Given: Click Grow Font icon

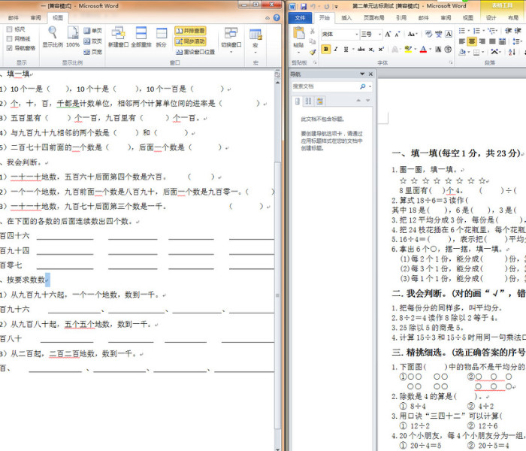Looking at the screenshot, I should click(x=388, y=35).
